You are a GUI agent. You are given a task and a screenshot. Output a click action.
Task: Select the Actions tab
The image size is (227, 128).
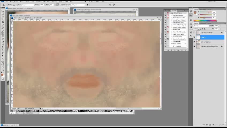pos(174,10)
